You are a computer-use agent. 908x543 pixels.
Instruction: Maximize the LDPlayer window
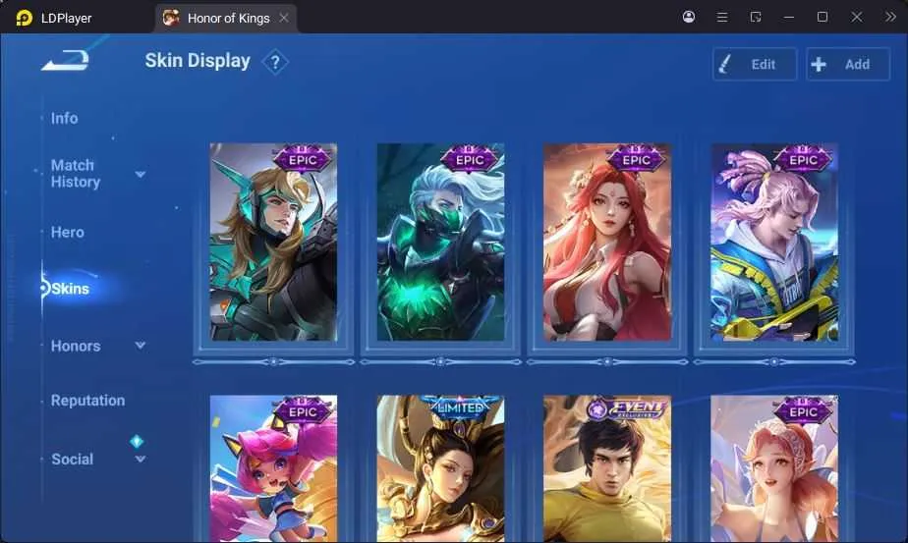(x=823, y=17)
